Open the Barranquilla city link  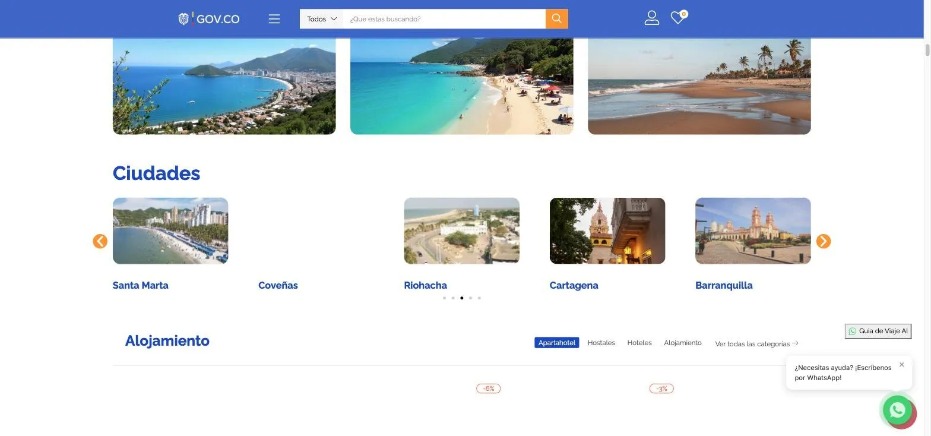[724, 285]
